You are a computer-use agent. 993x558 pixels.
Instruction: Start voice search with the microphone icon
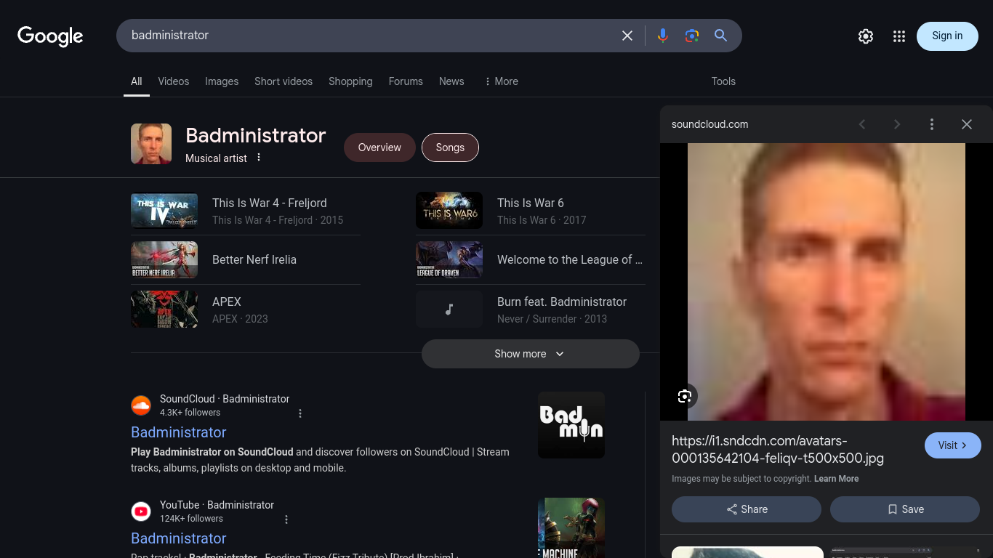(663, 36)
